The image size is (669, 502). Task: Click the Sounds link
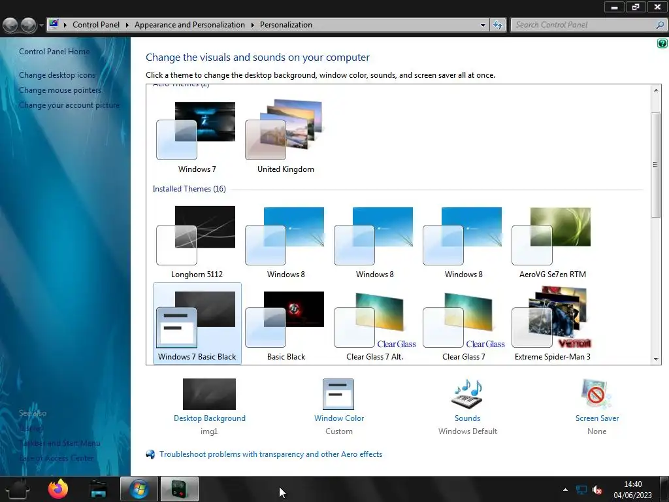tap(467, 418)
